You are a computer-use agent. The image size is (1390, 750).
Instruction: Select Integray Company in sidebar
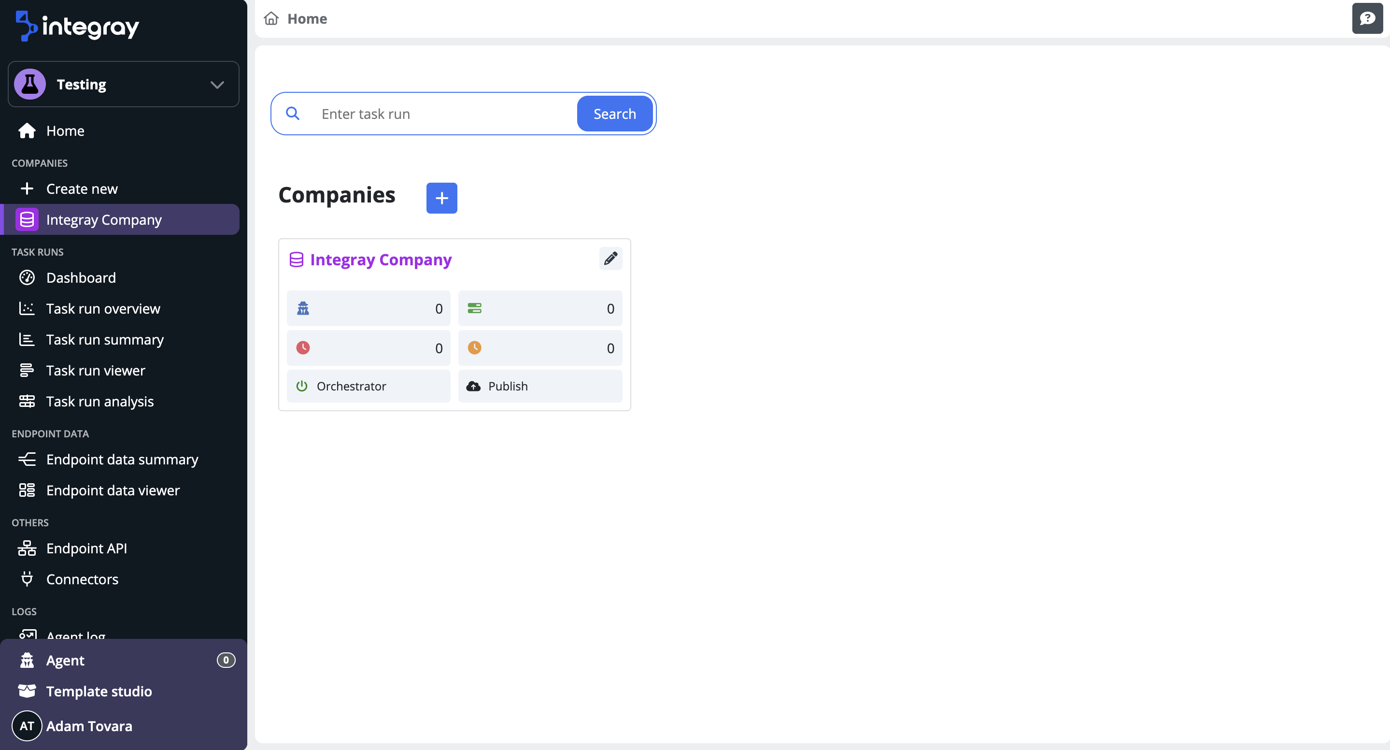tap(104, 220)
